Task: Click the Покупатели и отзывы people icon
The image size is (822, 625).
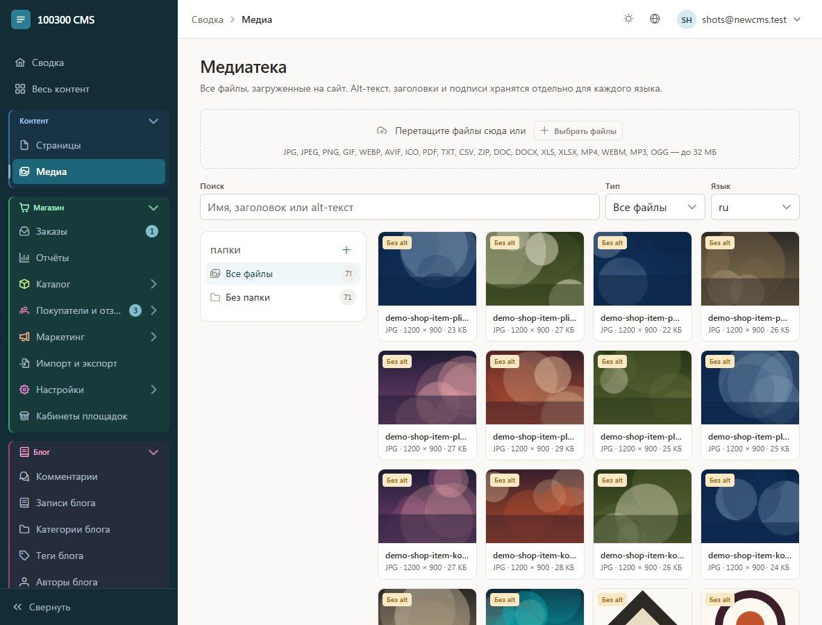Action: pyautogui.click(x=24, y=310)
